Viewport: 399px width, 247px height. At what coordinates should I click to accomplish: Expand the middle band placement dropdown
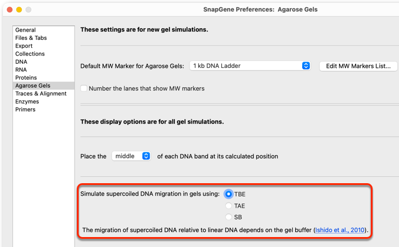pyautogui.click(x=131, y=156)
